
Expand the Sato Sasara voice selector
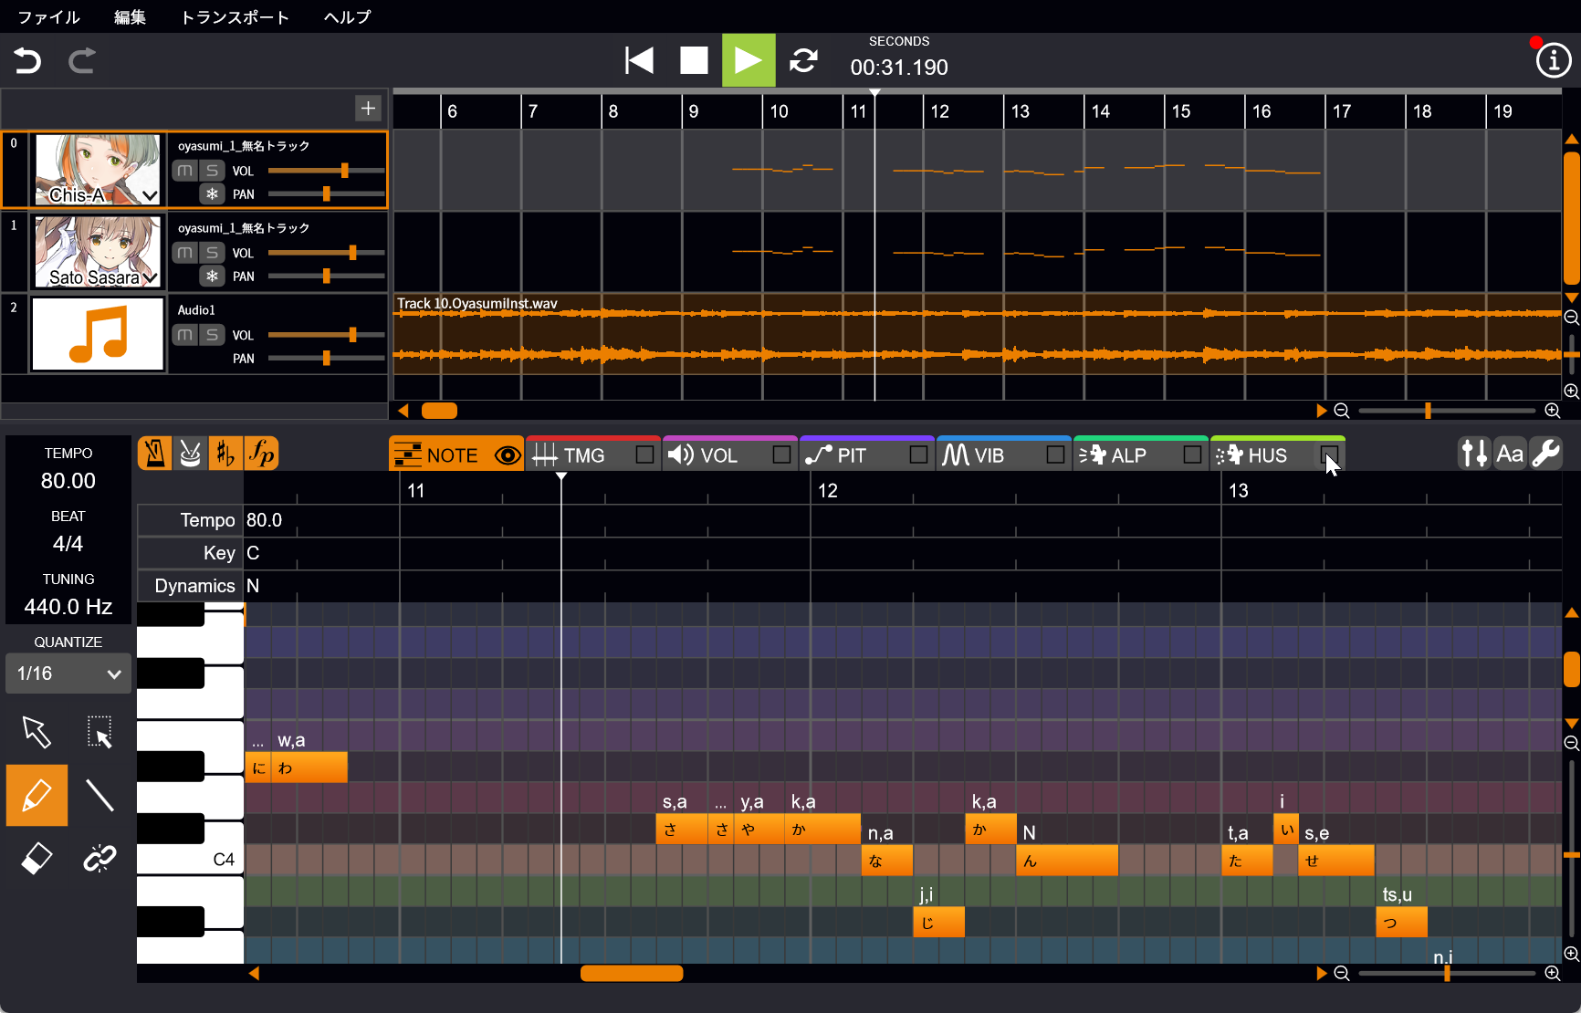pos(151,277)
